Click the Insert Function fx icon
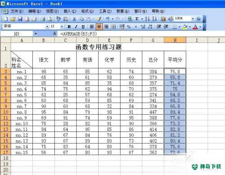This screenshot has height=175, width=225. pos(55,34)
